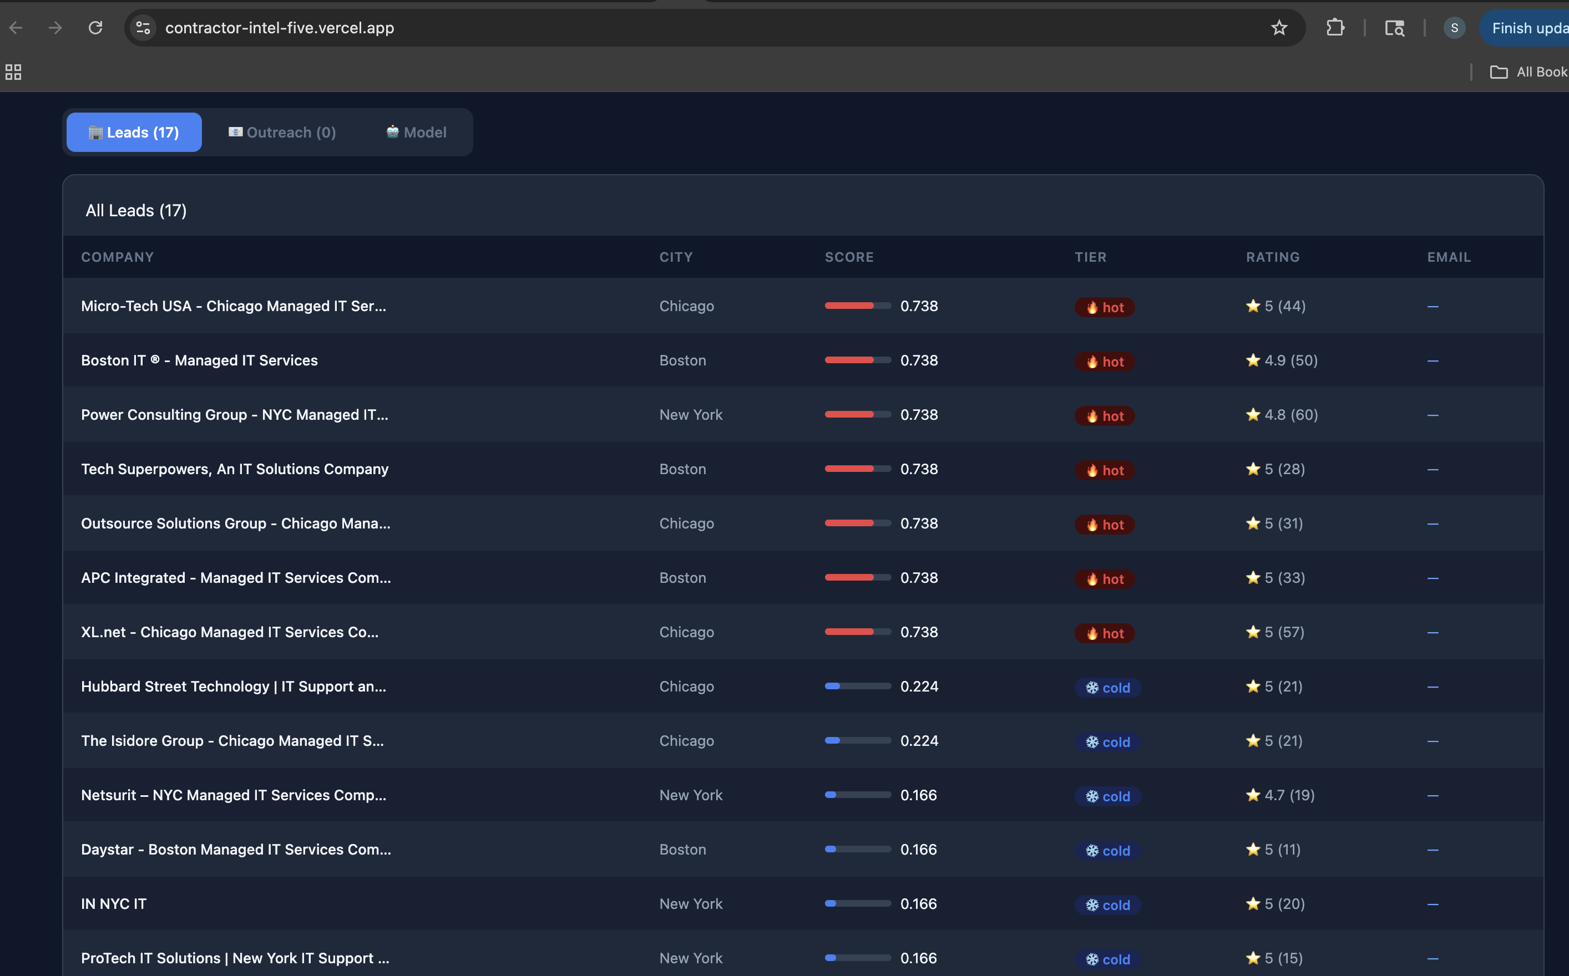Open the tab search icon
Image resolution: width=1569 pixels, height=976 pixels.
click(1395, 28)
